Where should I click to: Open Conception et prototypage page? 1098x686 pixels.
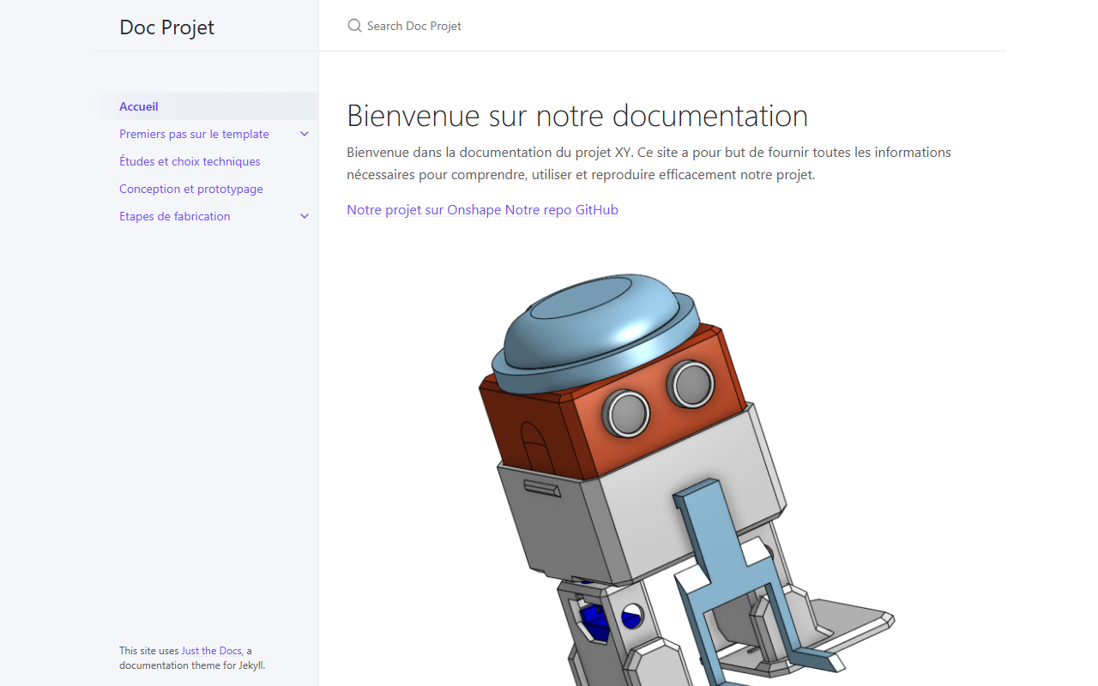click(191, 189)
